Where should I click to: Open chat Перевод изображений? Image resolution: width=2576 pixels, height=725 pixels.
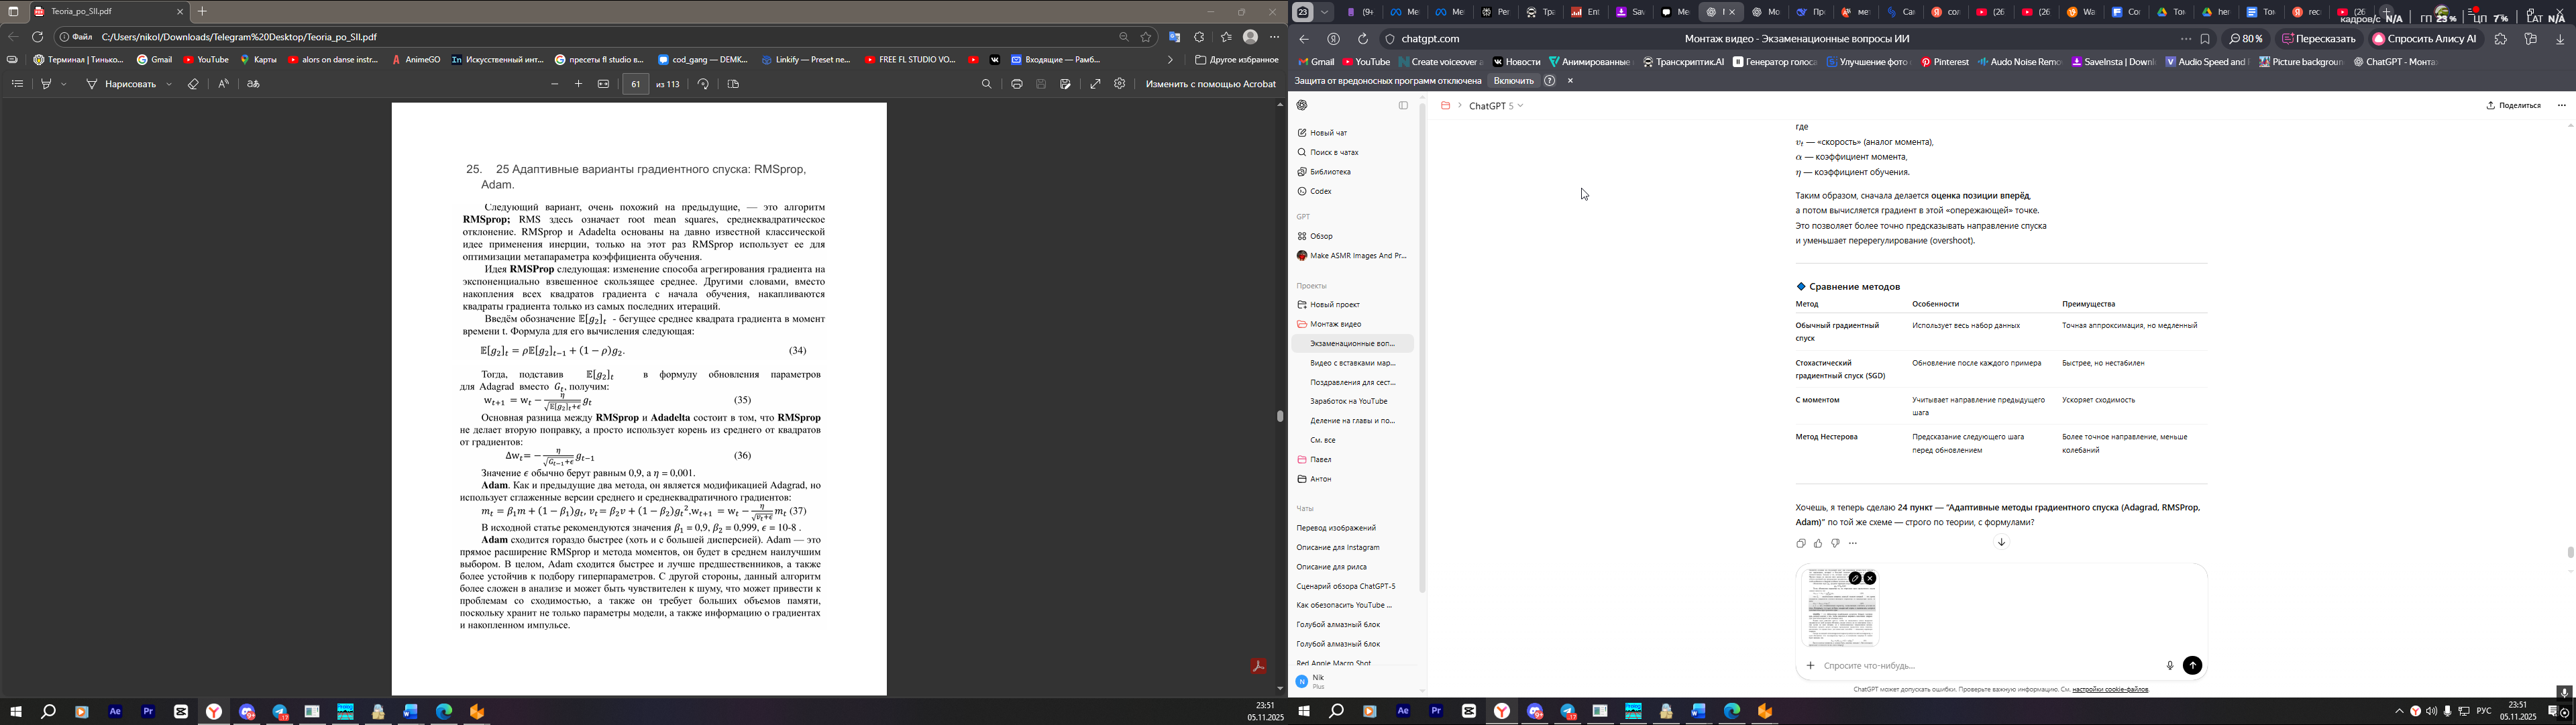tap(1336, 528)
